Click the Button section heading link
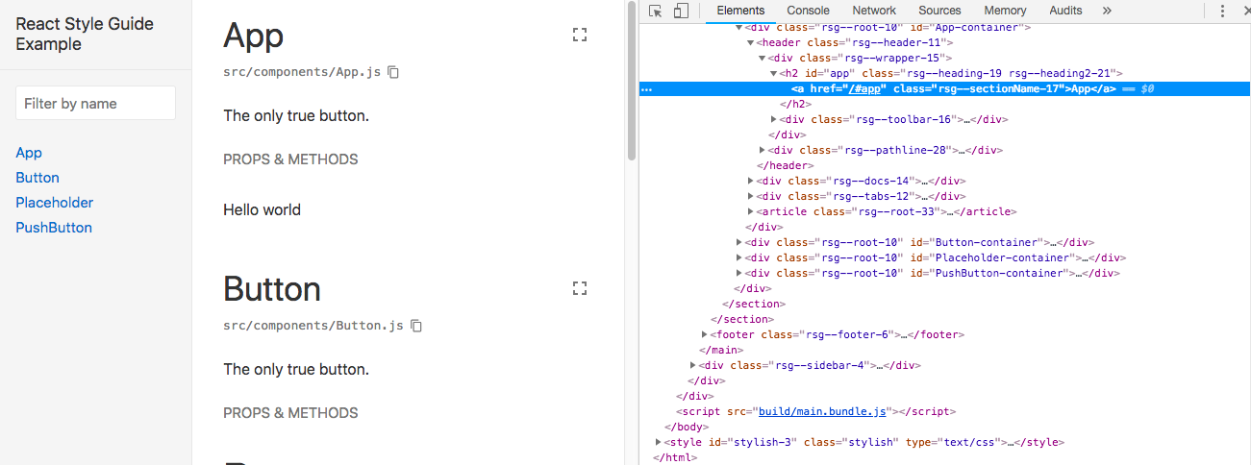Viewport: 1251px width, 465px height. coord(272,289)
